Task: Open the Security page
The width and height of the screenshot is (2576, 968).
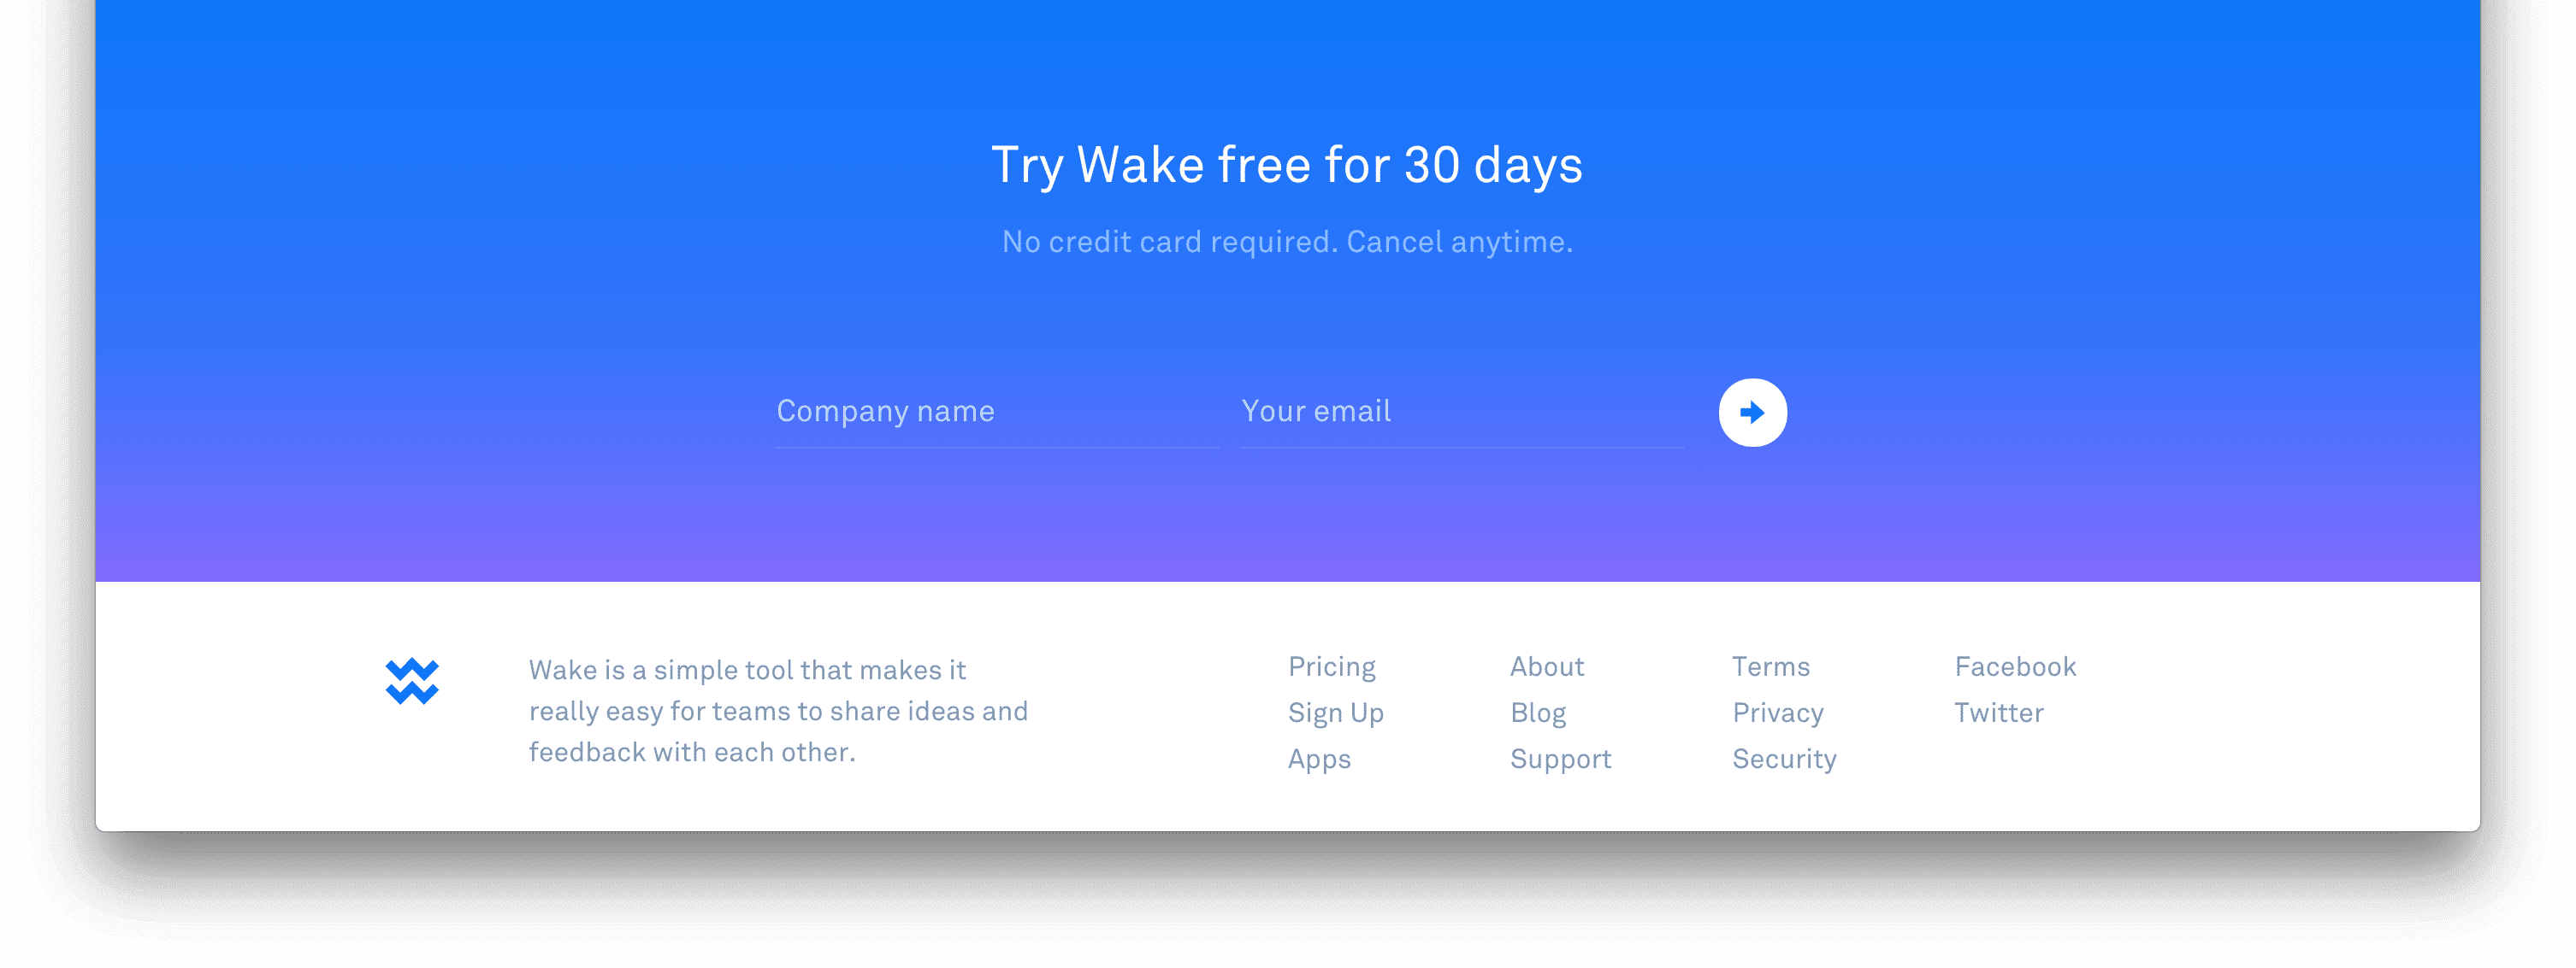Action: pyautogui.click(x=1784, y=760)
